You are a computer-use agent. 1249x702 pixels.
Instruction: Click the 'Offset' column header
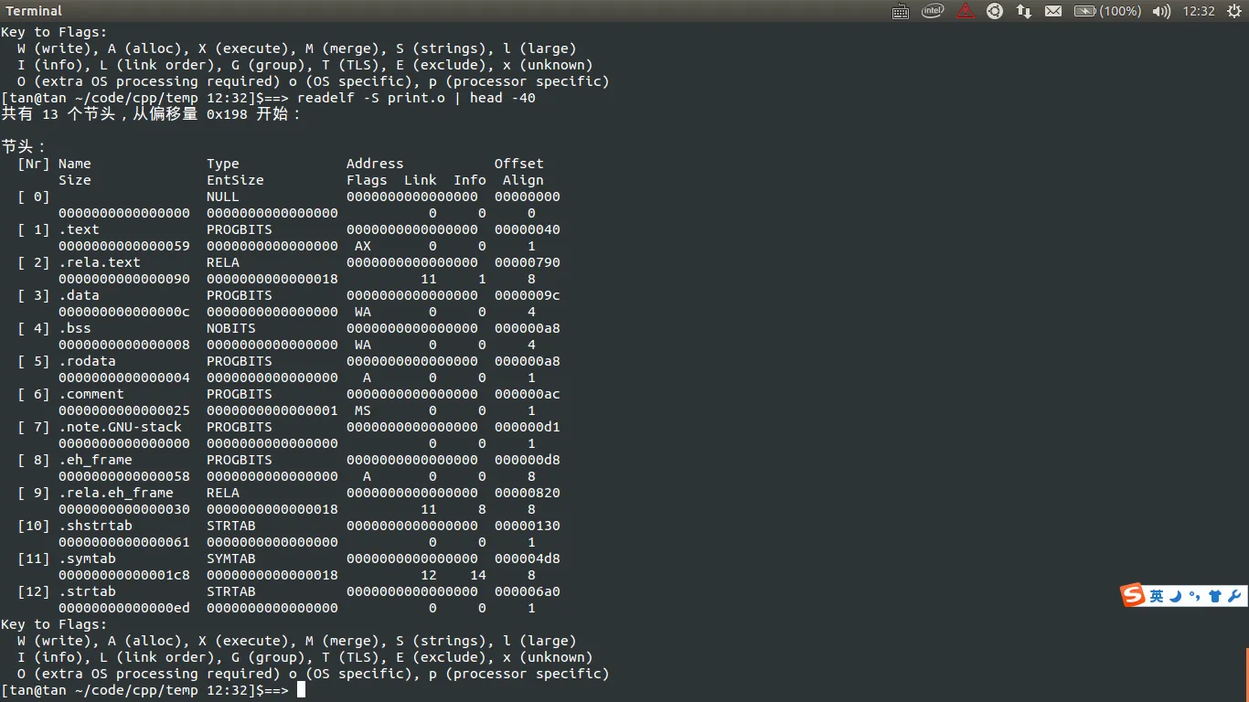point(519,164)
